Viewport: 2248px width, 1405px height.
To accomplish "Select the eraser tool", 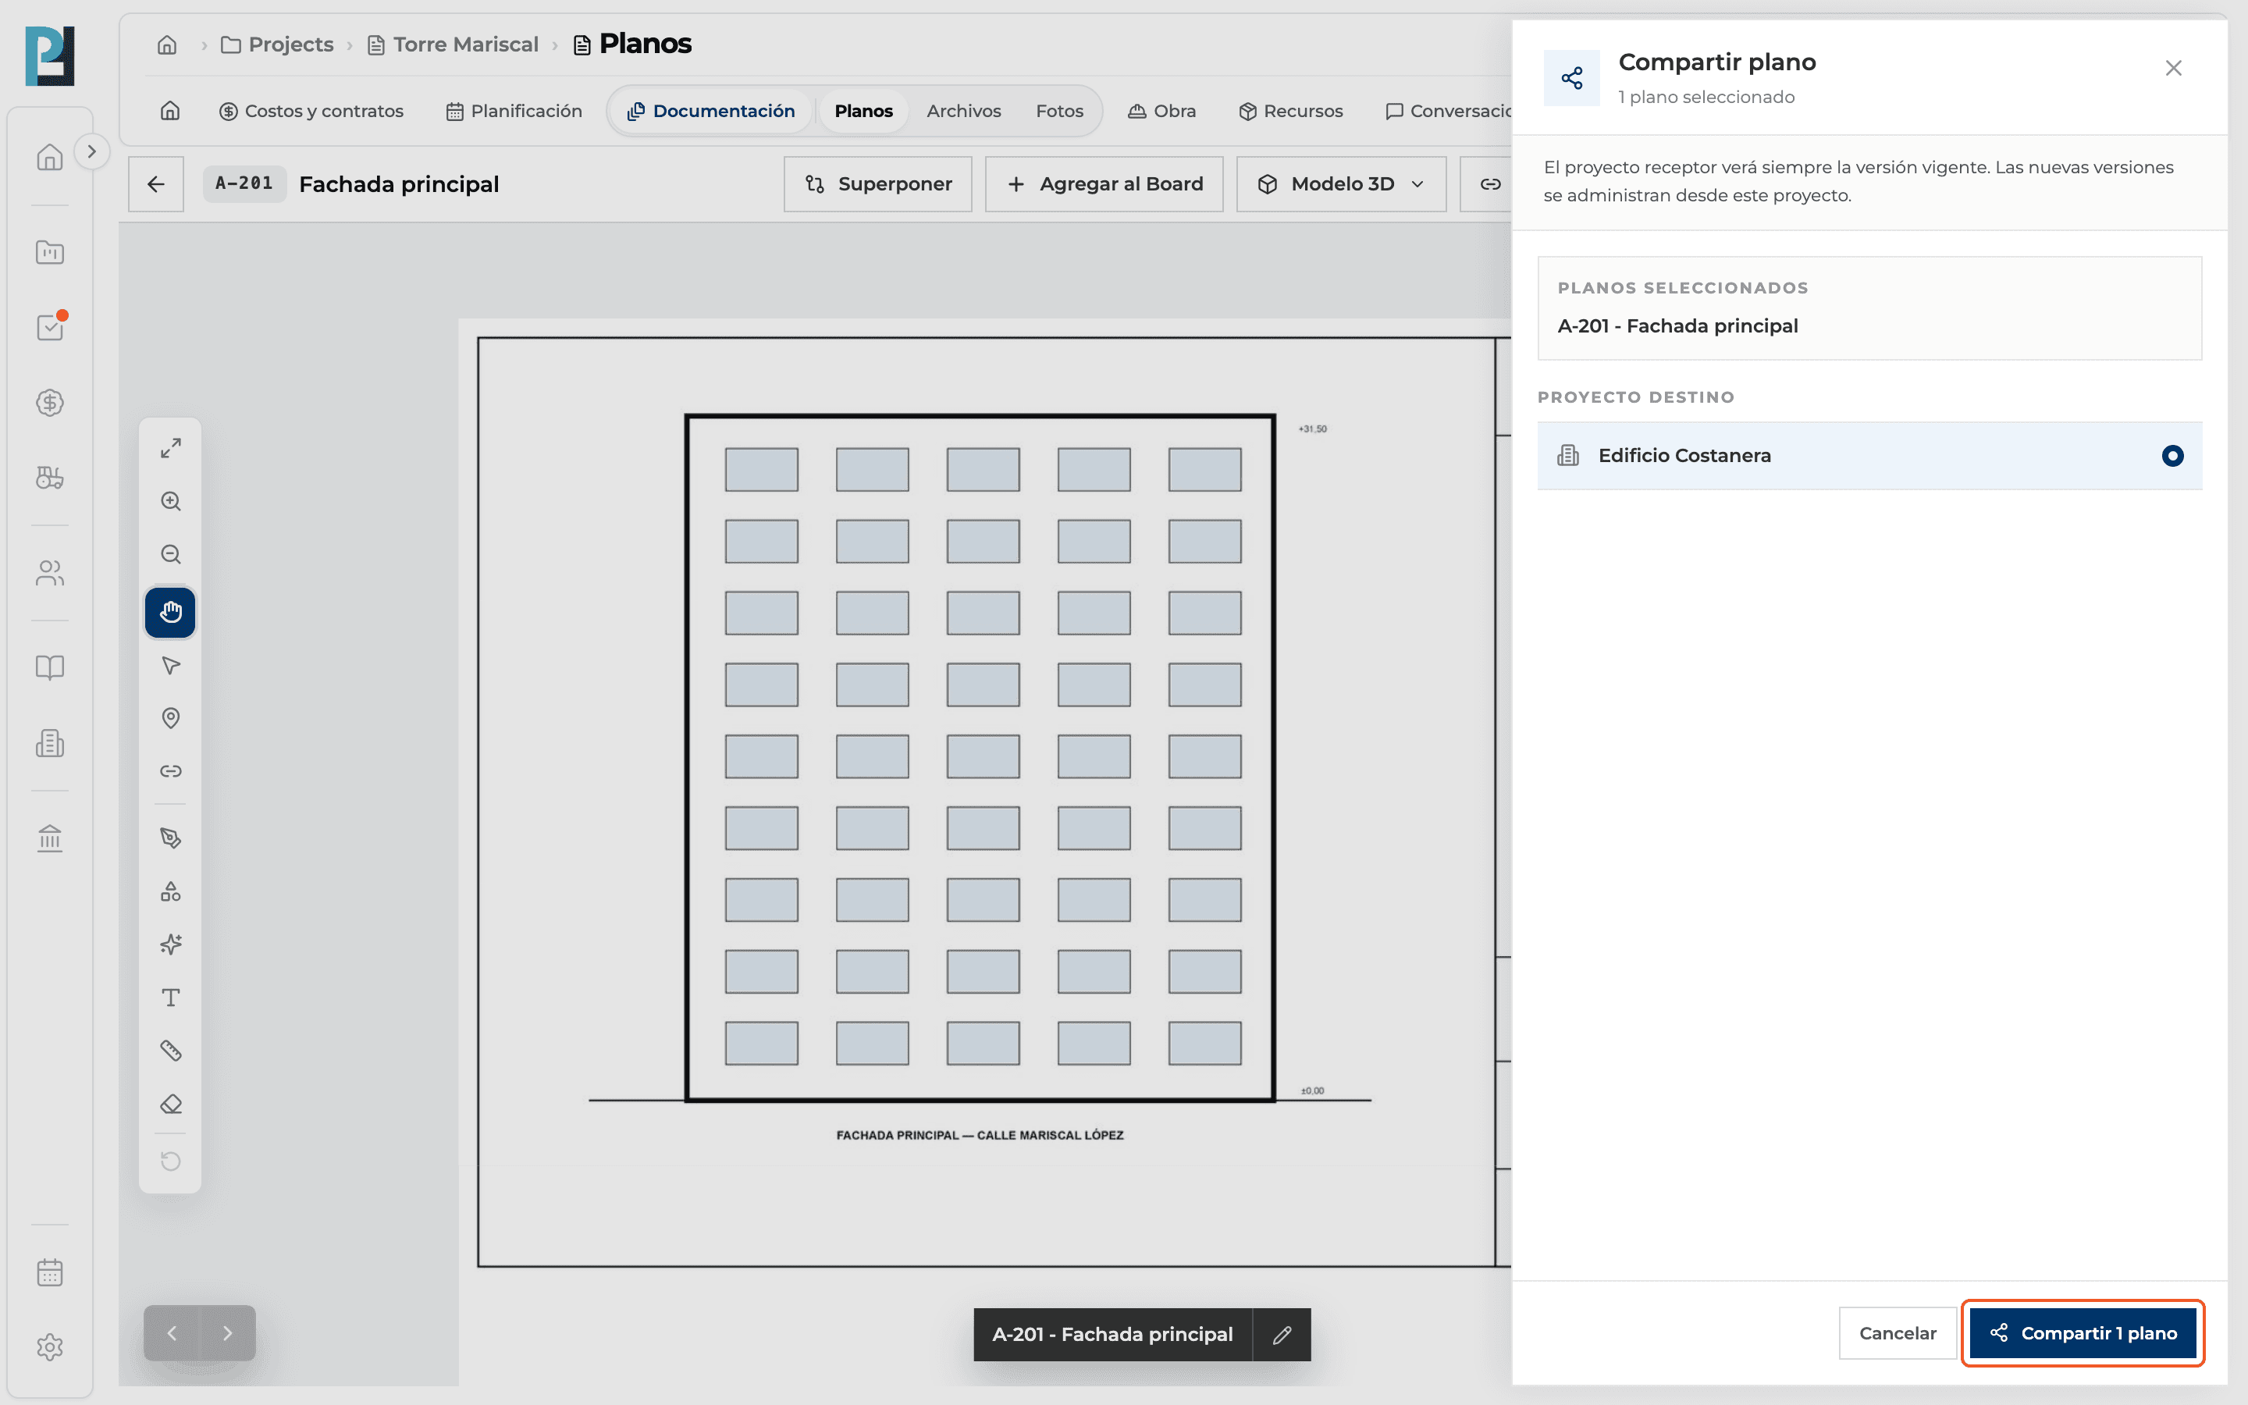I will tap(170, 1104).
